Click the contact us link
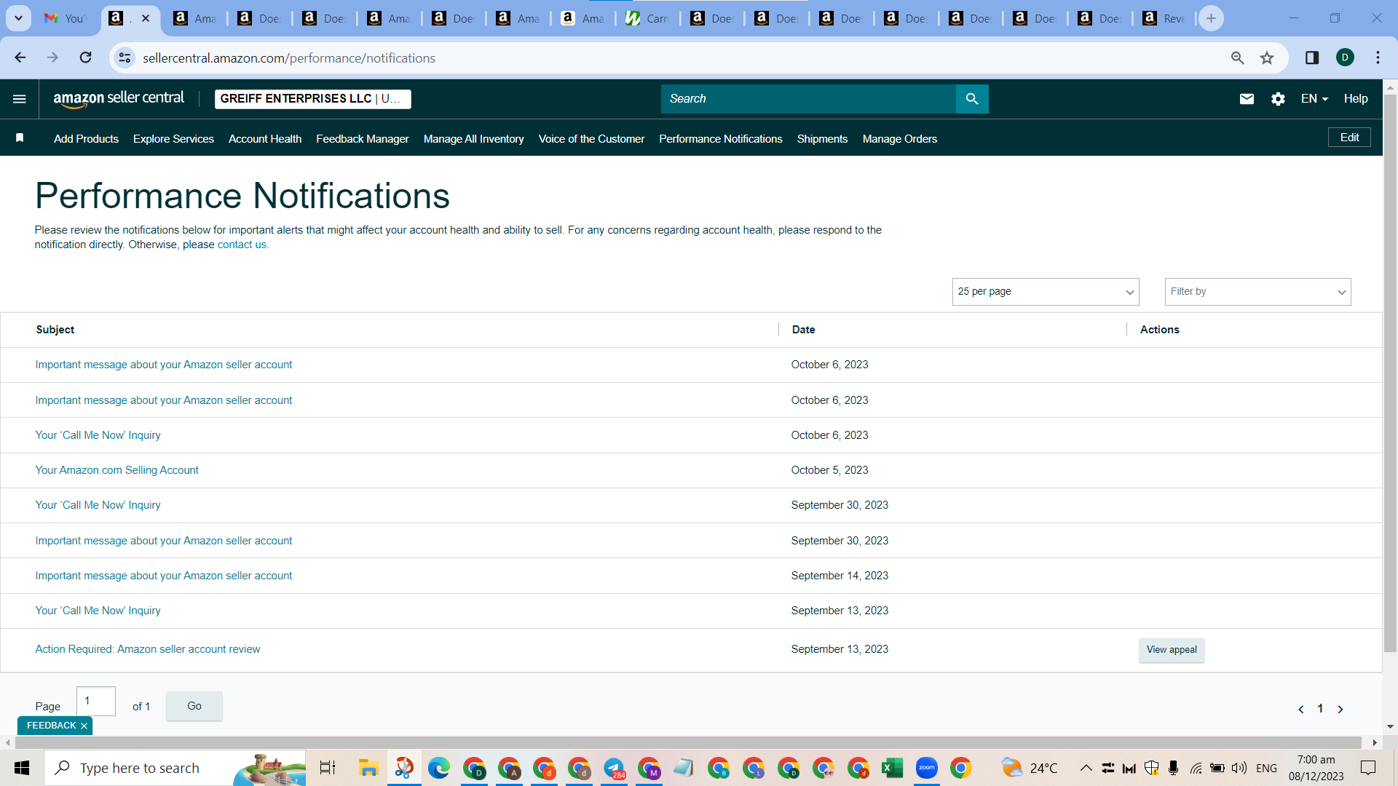The width and height of the screenshot is (1398, 786). [x=242, y=245]
